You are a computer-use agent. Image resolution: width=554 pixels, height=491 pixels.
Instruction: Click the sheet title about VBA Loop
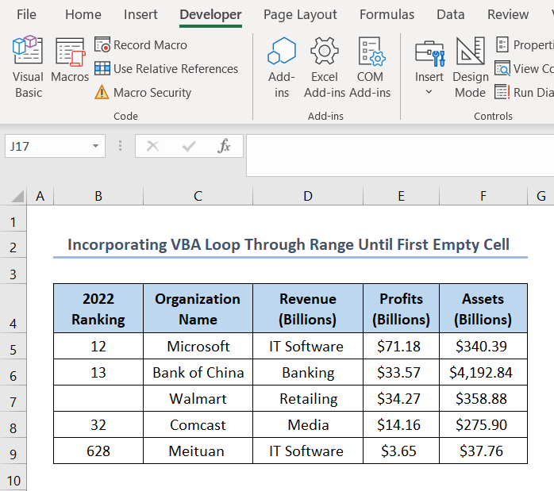point(288,244)
